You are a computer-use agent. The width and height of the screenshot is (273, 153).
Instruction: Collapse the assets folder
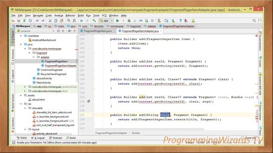(x=21, y=95)
